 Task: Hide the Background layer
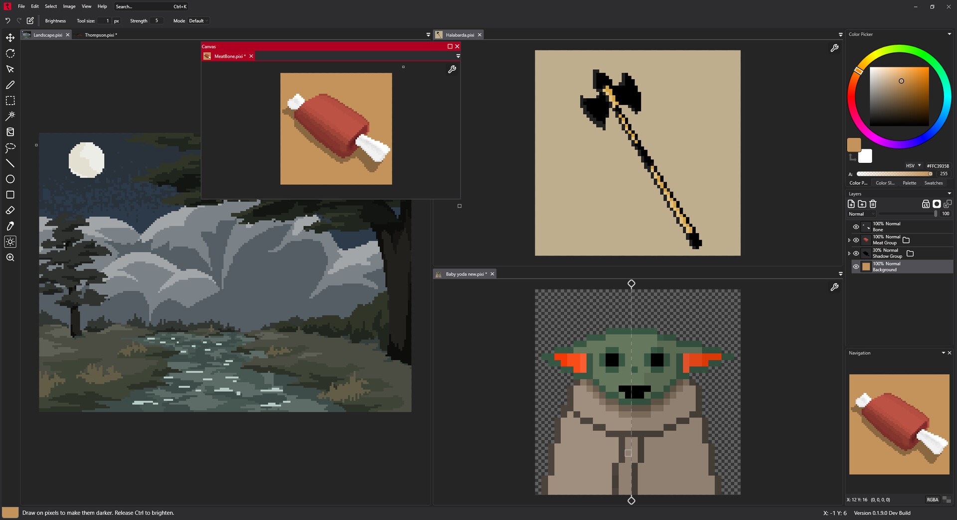[x=856, y=266]
